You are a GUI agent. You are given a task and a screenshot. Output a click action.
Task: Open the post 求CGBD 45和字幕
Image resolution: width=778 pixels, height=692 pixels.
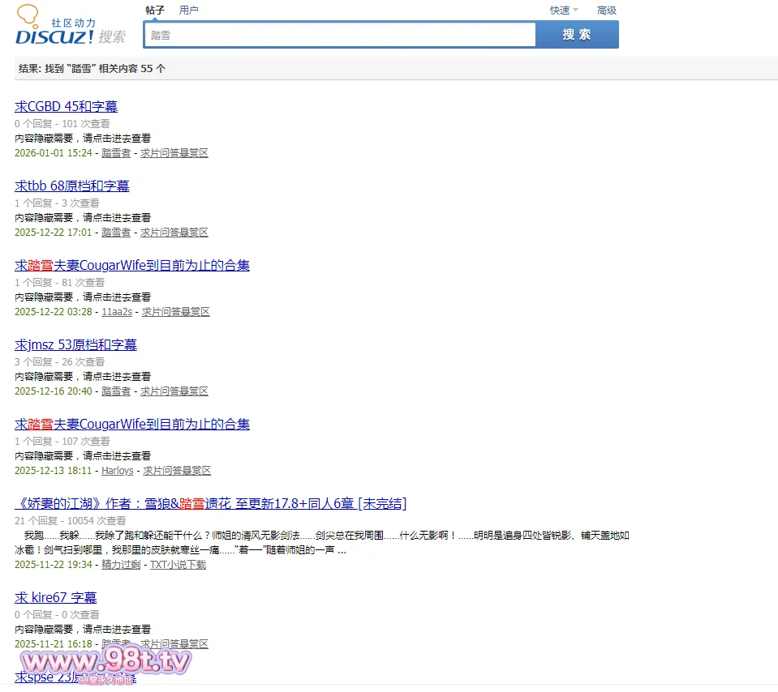(x=66, y=107)
